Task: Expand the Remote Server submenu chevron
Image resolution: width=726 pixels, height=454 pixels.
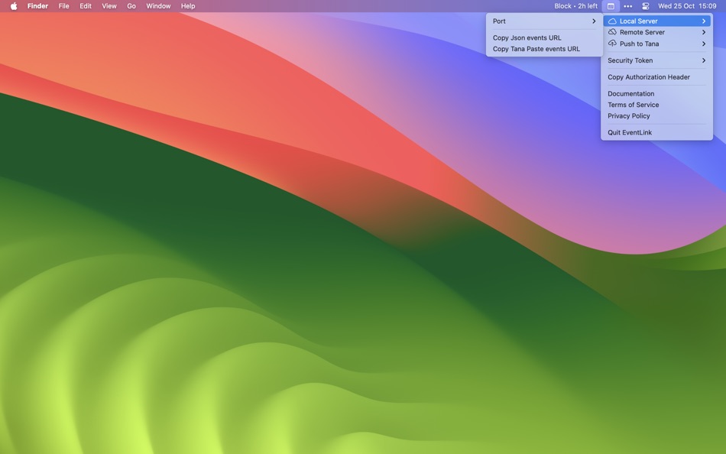Action: point(704,32)
